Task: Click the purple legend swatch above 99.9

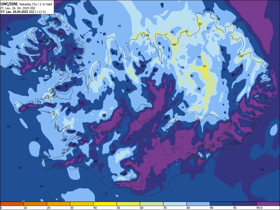Action: pos(268,204)
